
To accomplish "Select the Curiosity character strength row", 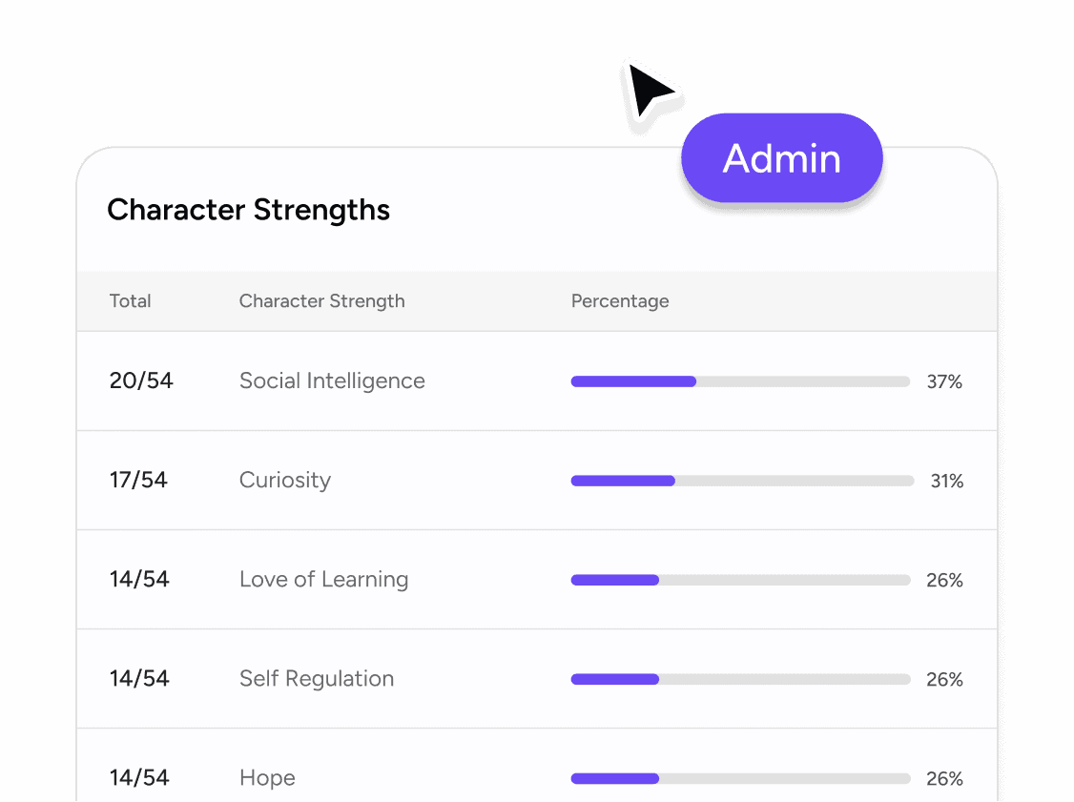I will 284,481.
